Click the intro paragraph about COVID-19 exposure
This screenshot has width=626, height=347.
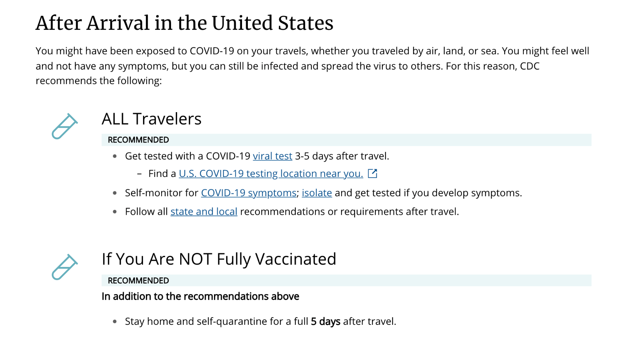(x=312, y=66)
